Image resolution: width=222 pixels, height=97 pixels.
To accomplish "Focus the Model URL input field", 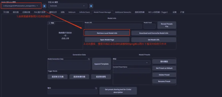I will (113, 26).
